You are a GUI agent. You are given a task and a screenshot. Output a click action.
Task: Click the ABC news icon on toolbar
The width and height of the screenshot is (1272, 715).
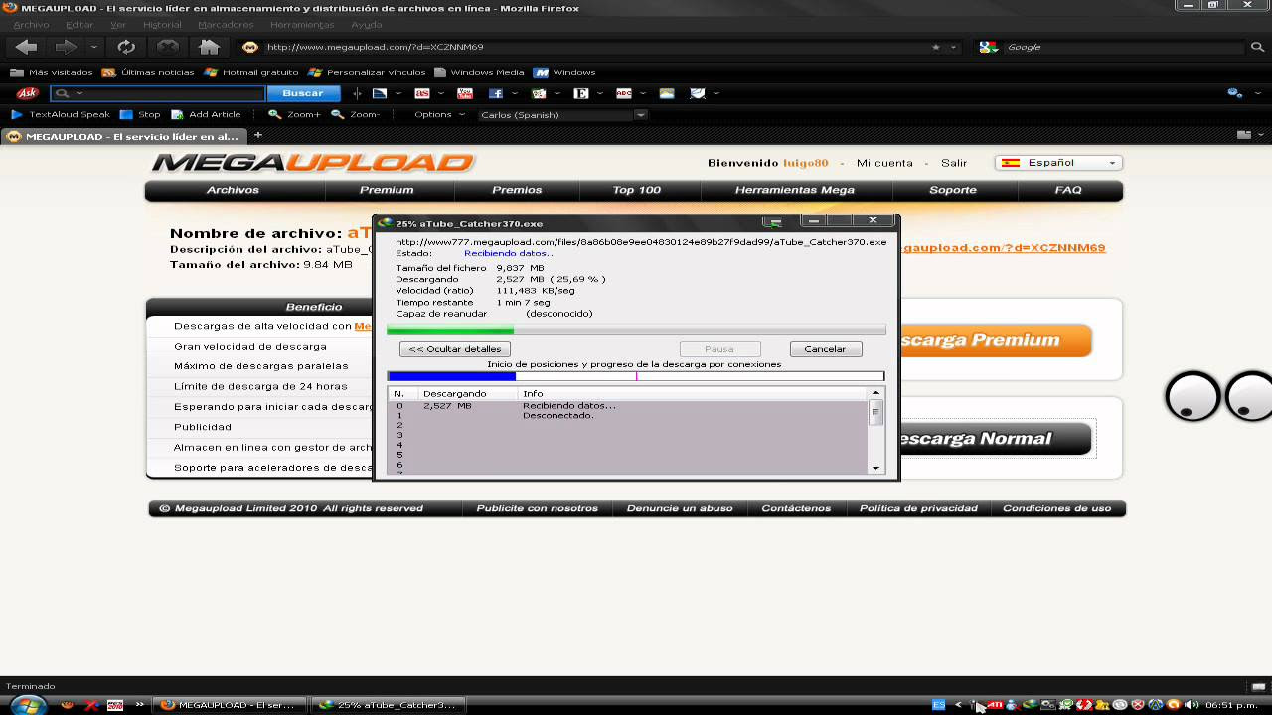tap(624, 93)
